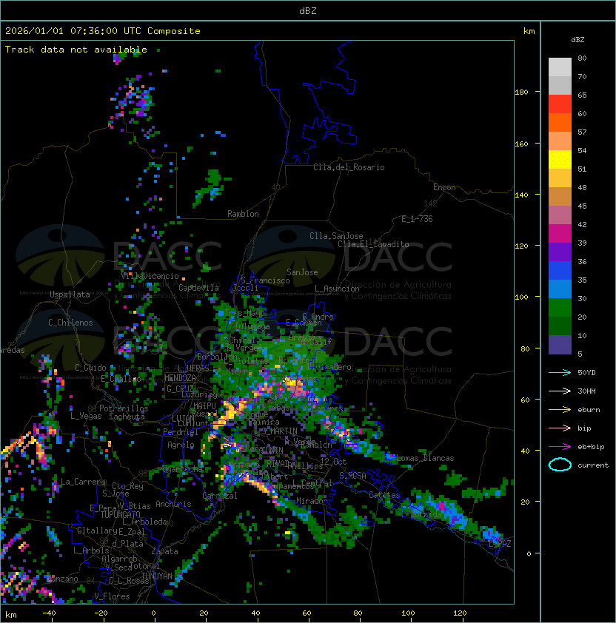Click the 'Anchoris' map label

coord(173,504)
